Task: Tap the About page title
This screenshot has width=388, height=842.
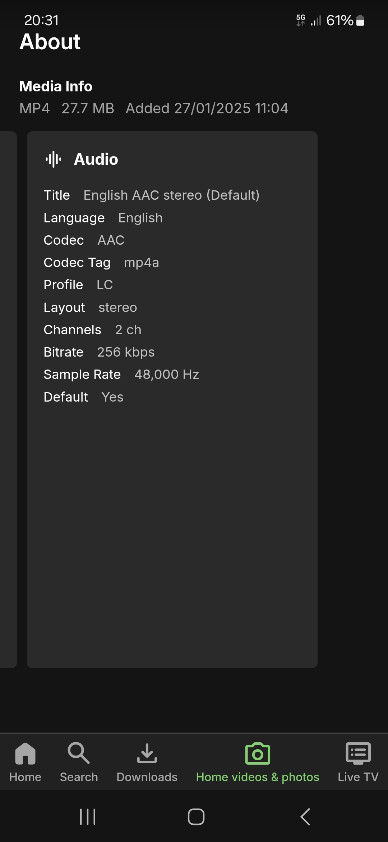Action: pos(50,42)
